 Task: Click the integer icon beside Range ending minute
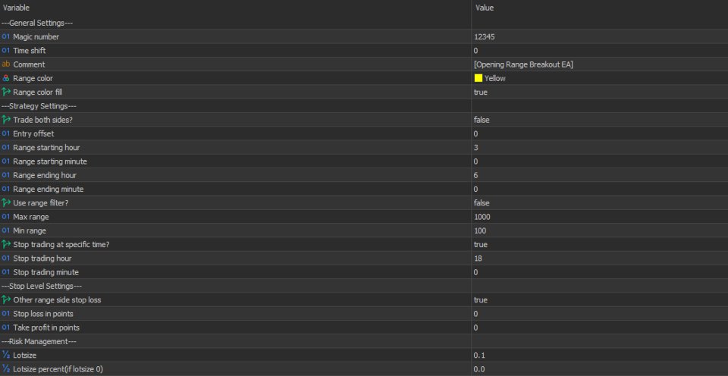click(x=5, y=189)
